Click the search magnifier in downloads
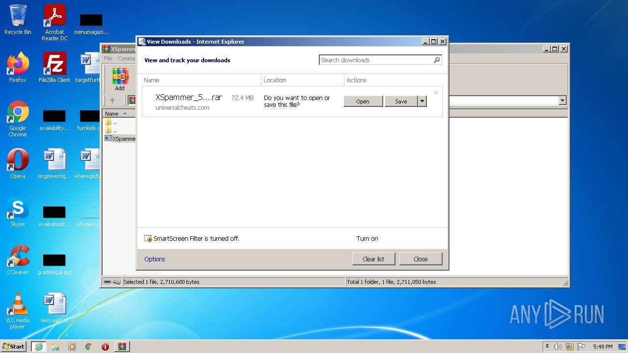628x353 pixels. click(x=437, y=60)
